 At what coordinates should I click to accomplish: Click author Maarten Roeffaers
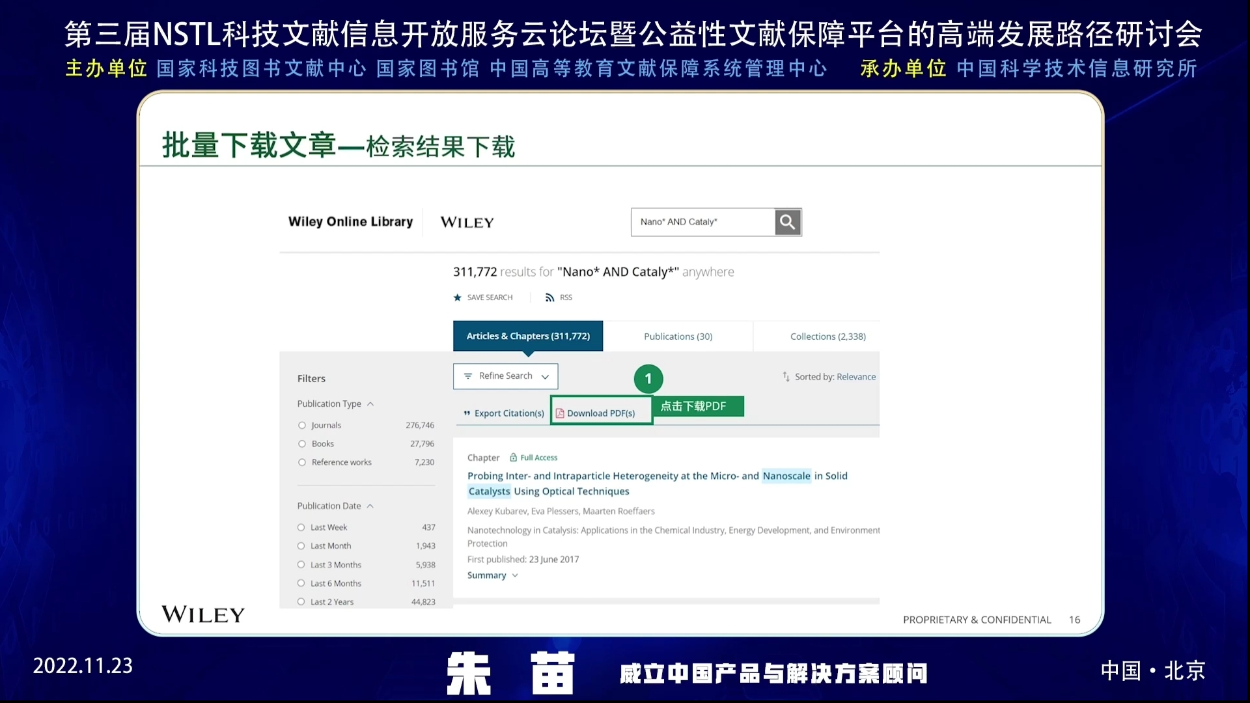618,512
